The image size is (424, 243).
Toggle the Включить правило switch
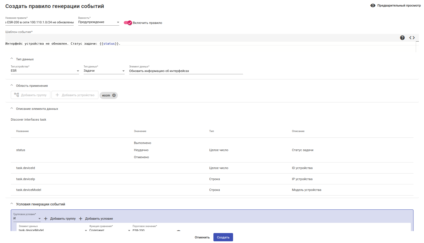[128, 23]
